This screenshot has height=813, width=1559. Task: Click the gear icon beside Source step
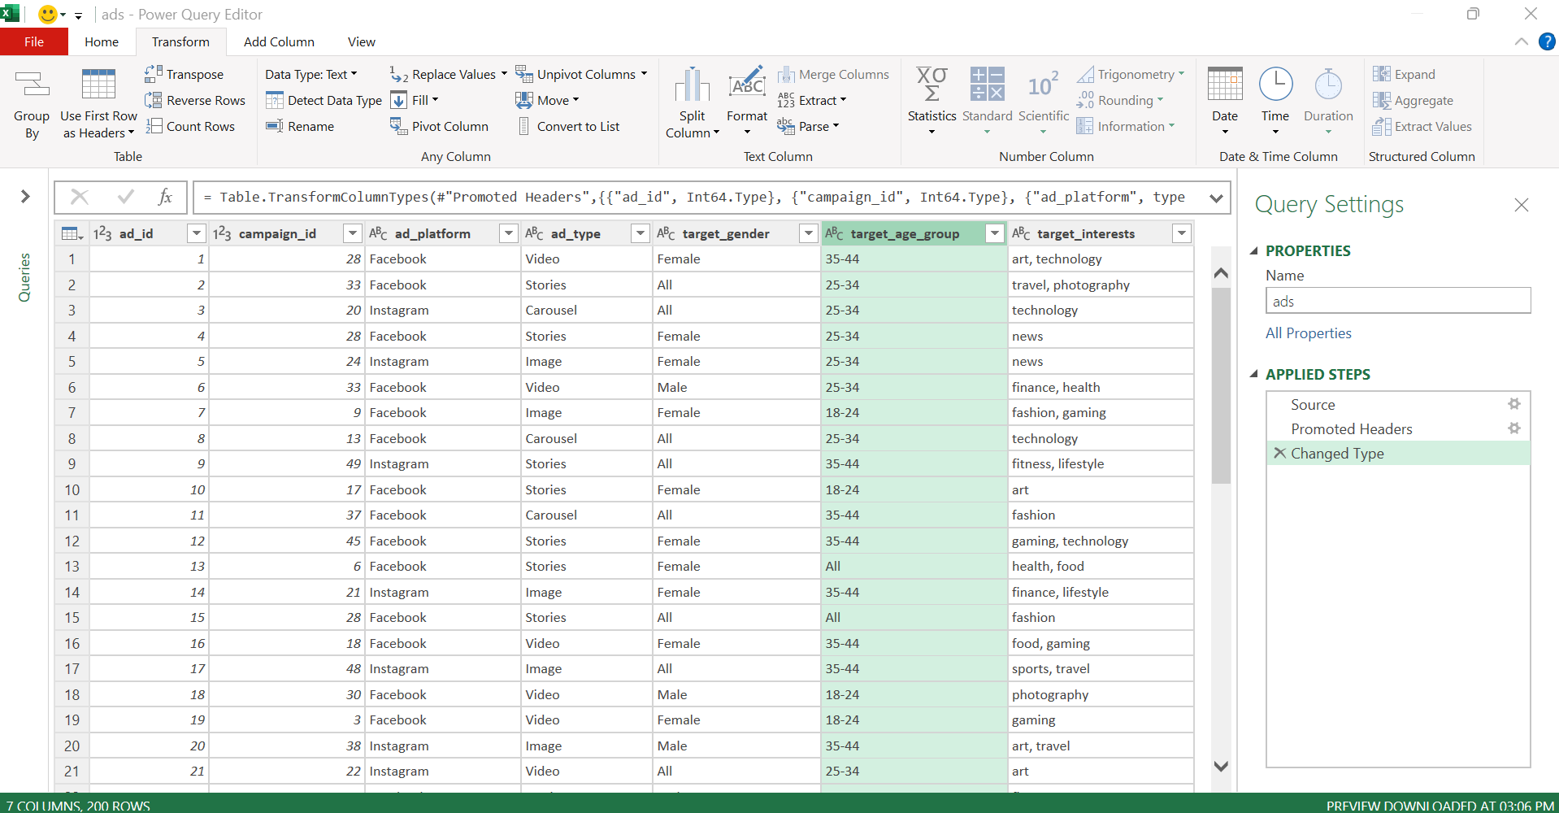click(x=1513, y=404)
